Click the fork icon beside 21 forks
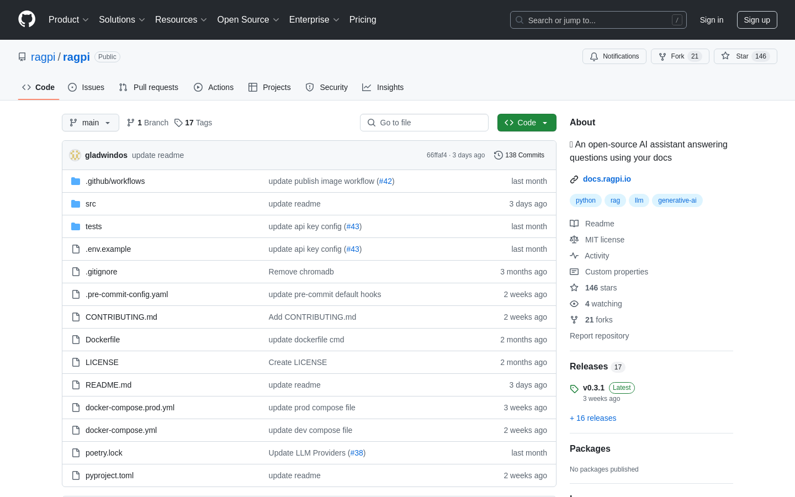 pos(574,320)
